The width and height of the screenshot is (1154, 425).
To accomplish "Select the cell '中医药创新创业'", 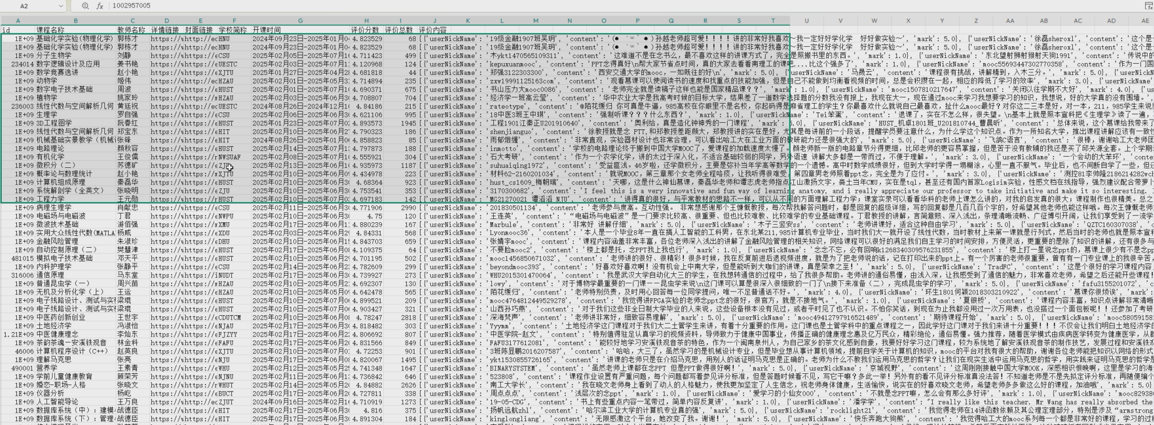I will (x=76, y=318).
